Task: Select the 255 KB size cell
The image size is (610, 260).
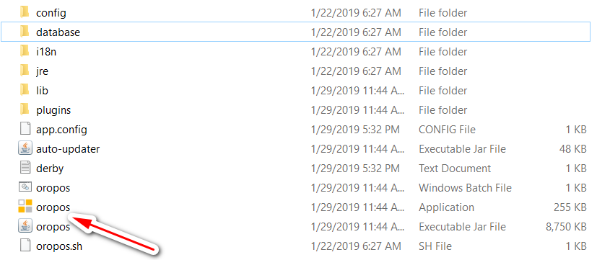Action: 570,207
